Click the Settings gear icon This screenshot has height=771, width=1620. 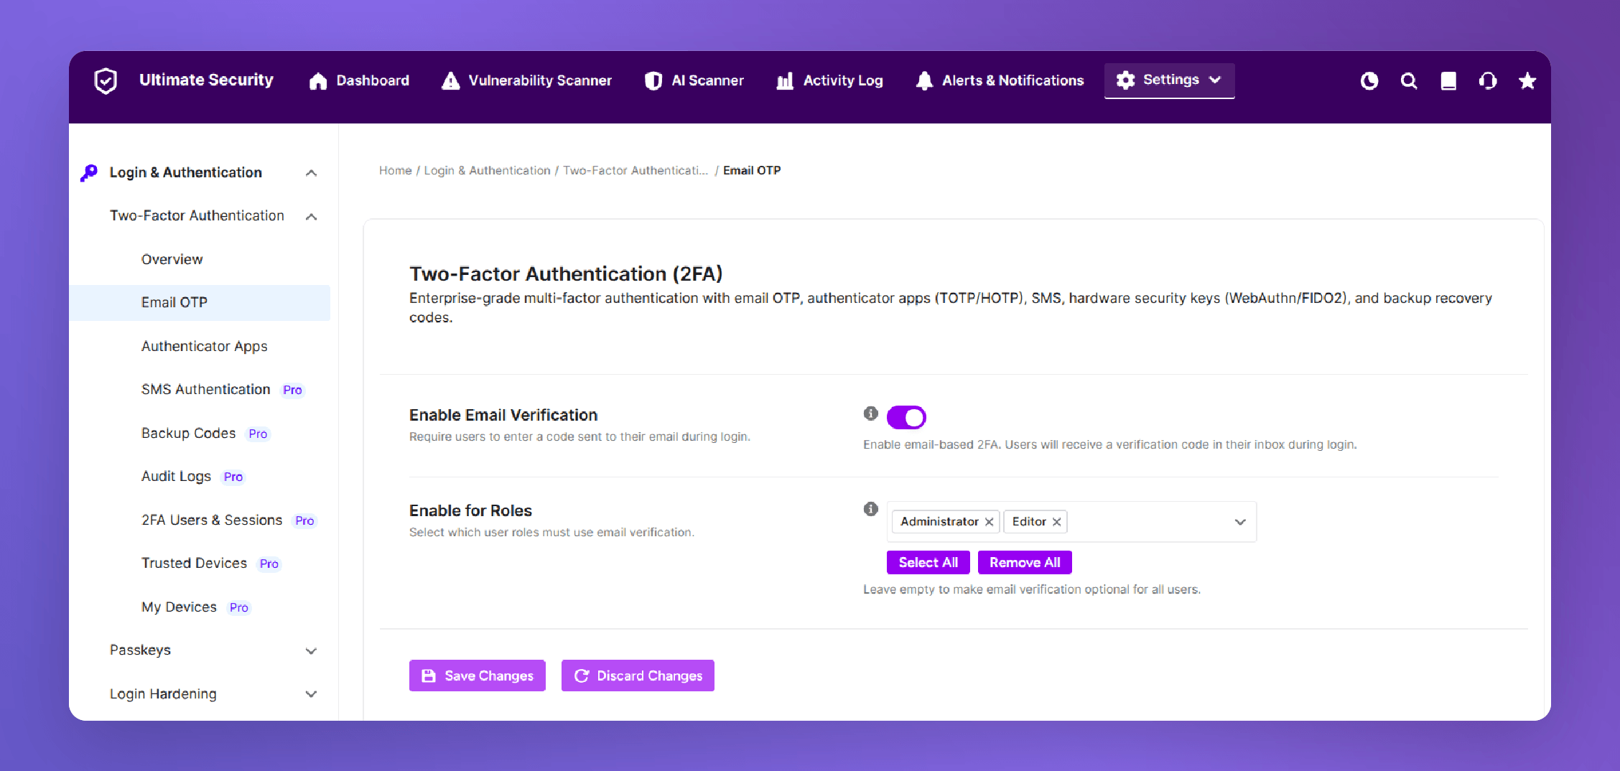click(x=1125, y=80)
